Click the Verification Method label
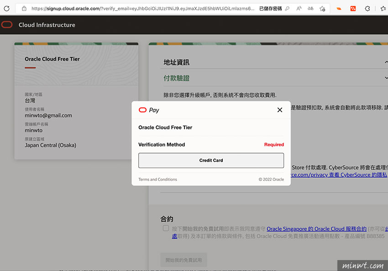 coord(162,145)
